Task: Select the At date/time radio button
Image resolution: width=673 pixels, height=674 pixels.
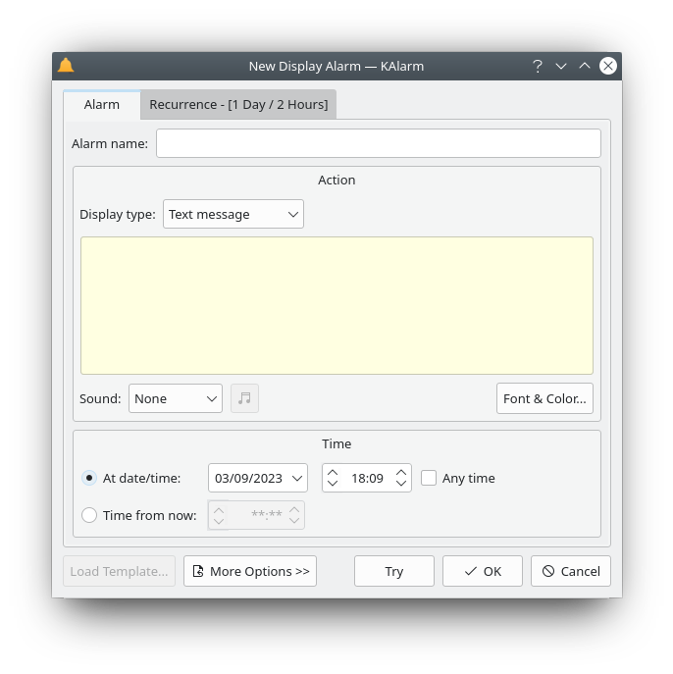Action: coord(89,478)
